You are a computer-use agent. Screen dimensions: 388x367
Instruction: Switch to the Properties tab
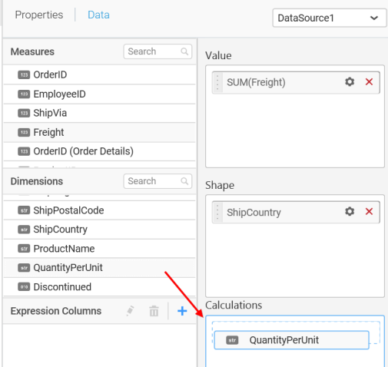coord(39,15)
